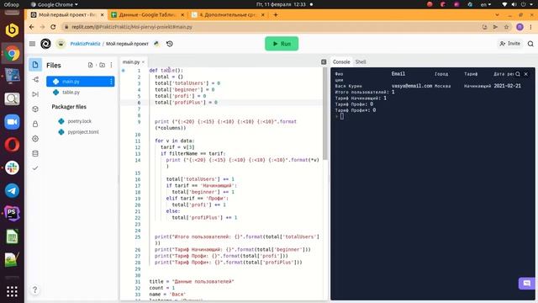
Task: Open a new browser tab
Action: 275,15
